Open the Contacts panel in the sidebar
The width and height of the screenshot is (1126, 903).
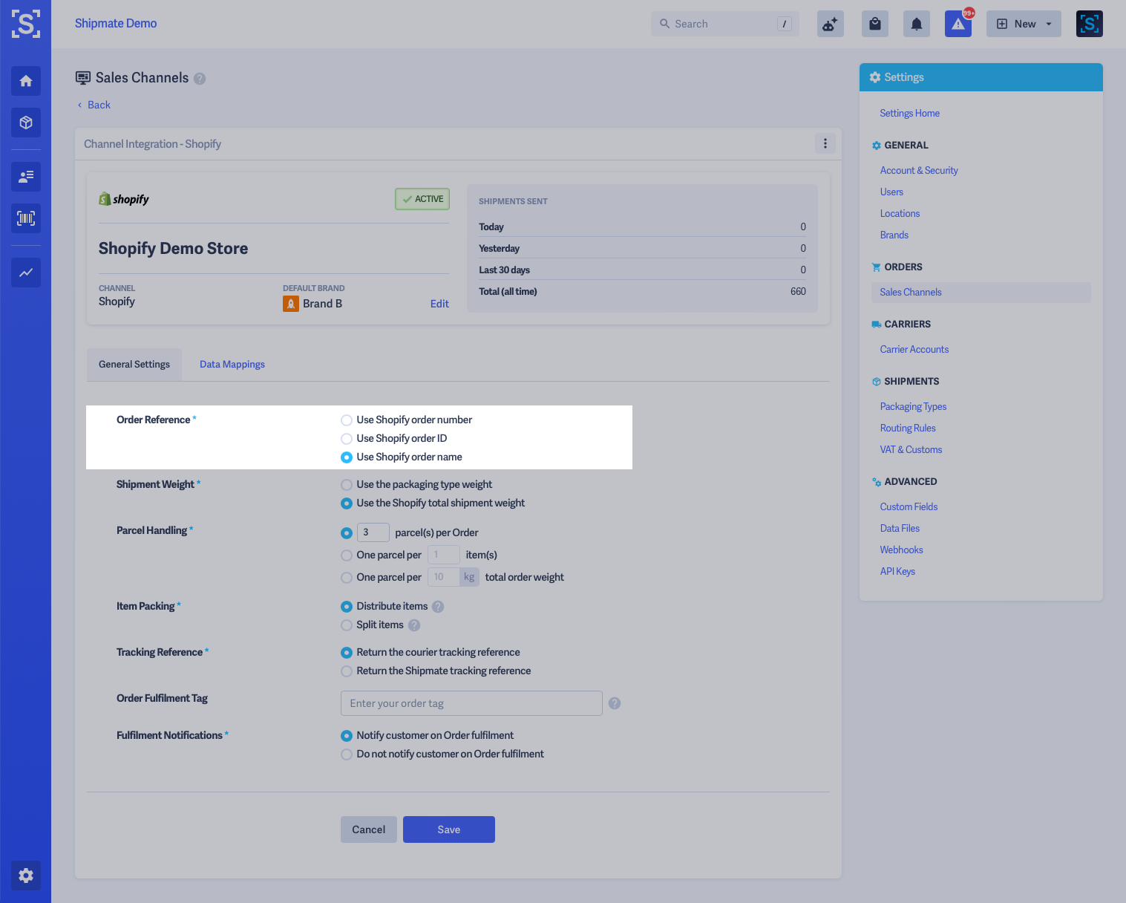click(x=26, y=177)
